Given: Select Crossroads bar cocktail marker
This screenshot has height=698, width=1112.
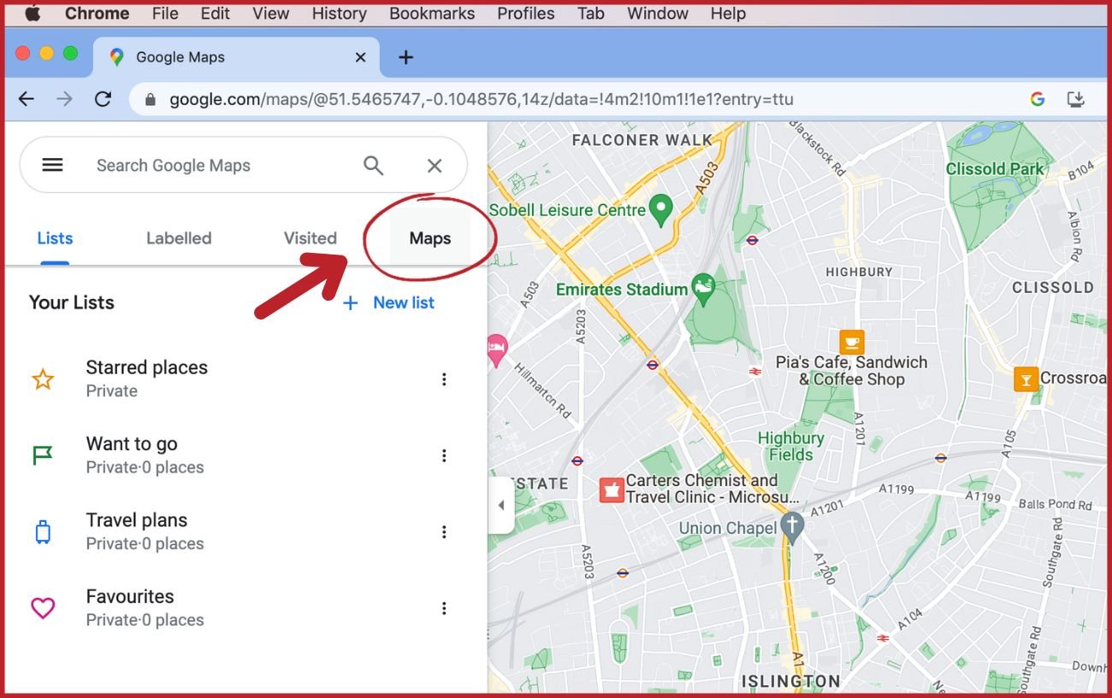Looking at the screenshot, I should point(1026,378).
